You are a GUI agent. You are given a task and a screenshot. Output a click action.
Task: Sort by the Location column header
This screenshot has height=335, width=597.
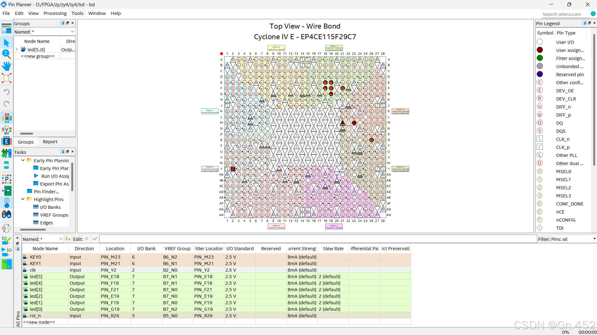tap(115, 248)
